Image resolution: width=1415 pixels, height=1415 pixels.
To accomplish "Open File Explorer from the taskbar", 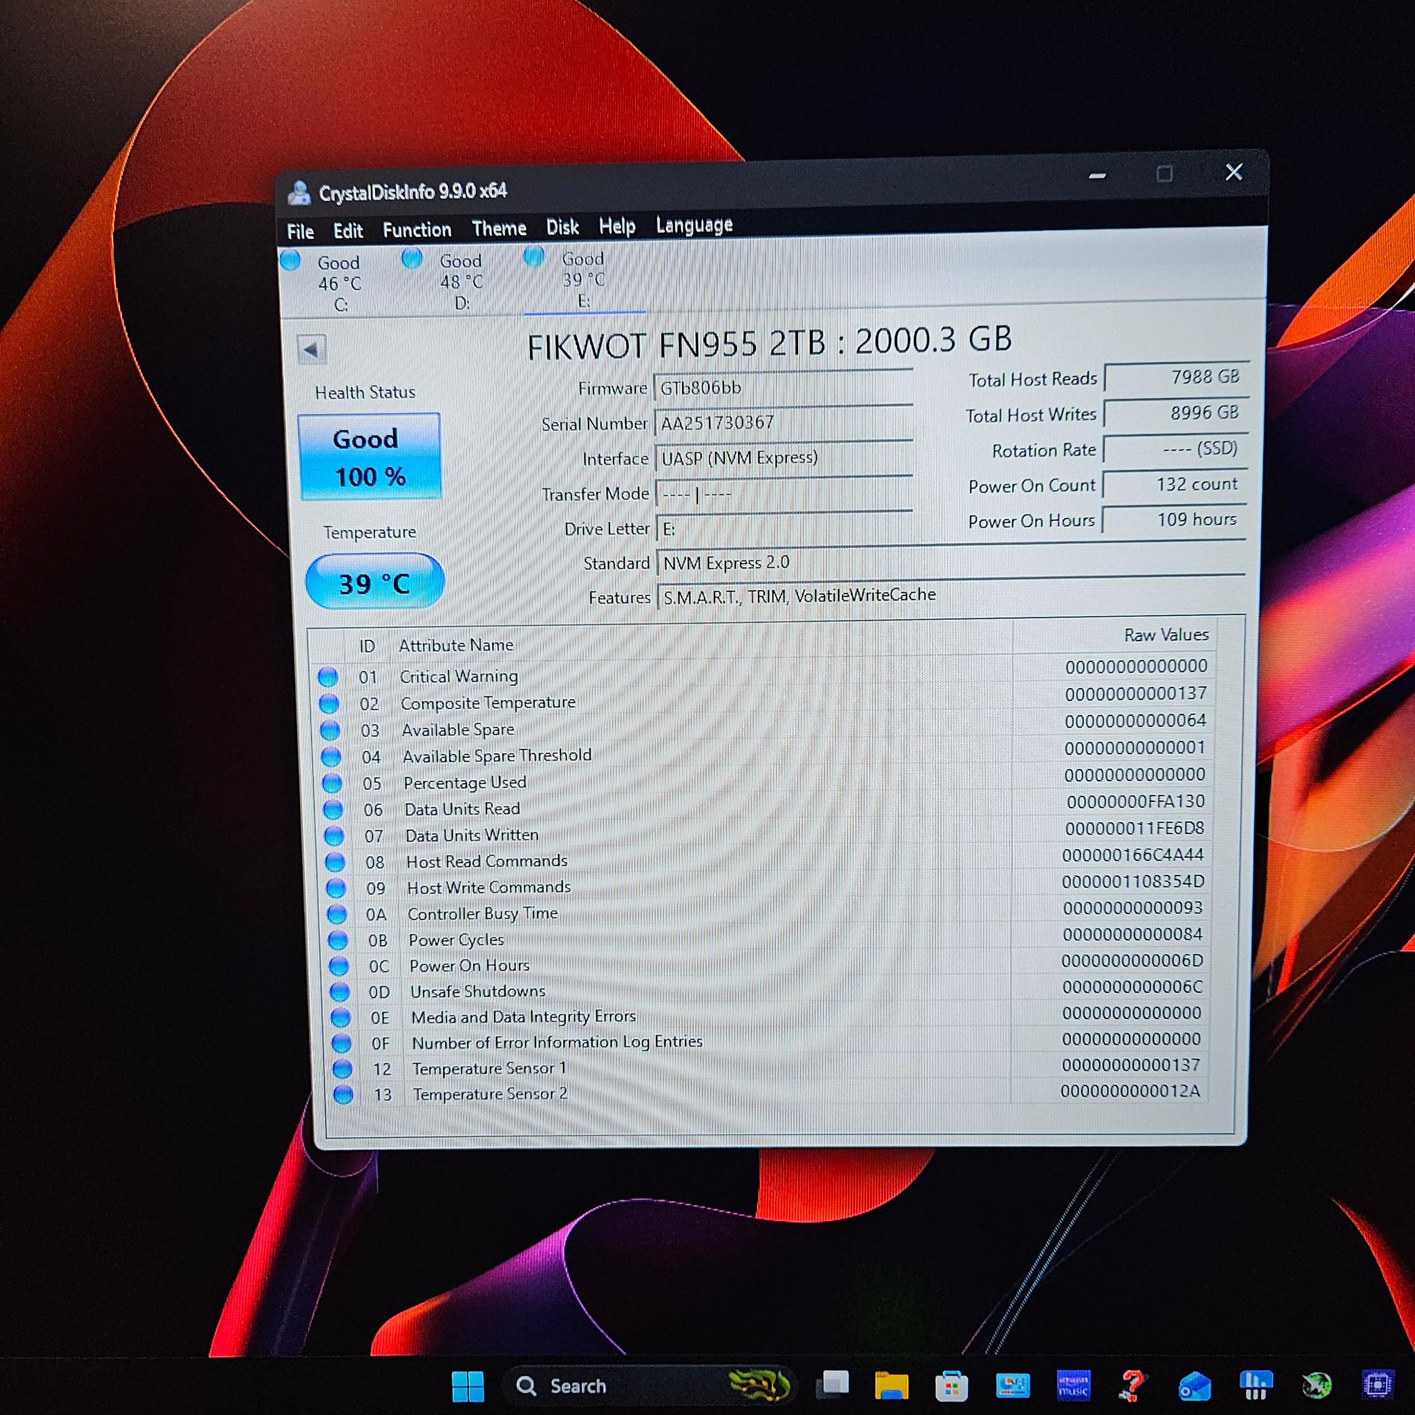I will tap(891, 1385).
